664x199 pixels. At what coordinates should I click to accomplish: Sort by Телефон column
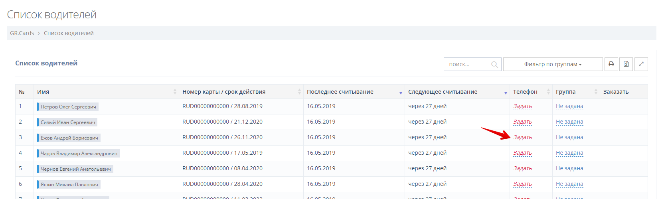coord(531,92)
